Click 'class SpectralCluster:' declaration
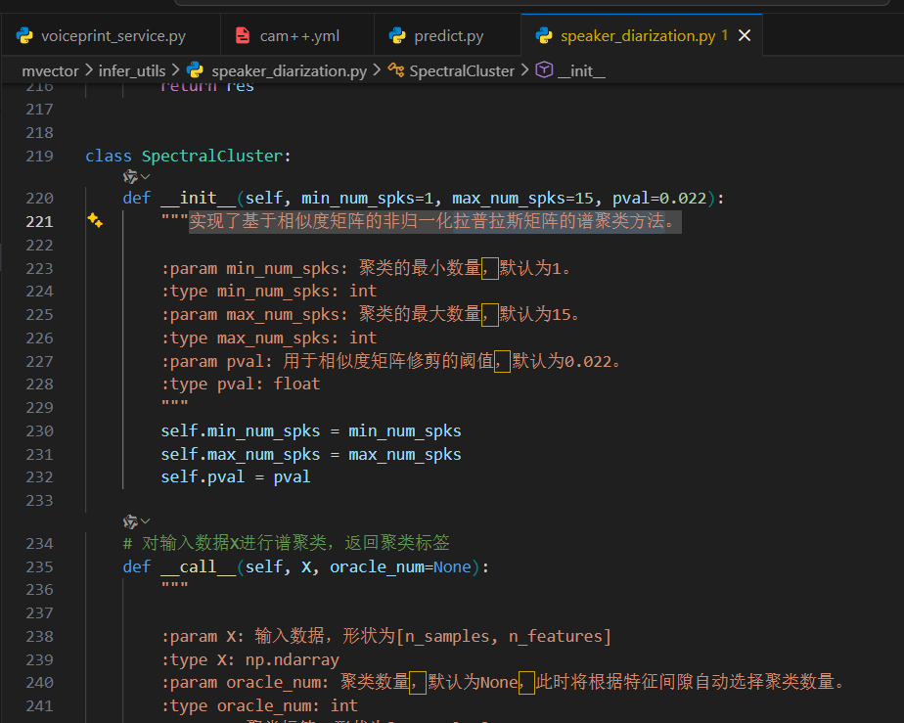Viewport: 904px width, 723px height. coord(189,157)
